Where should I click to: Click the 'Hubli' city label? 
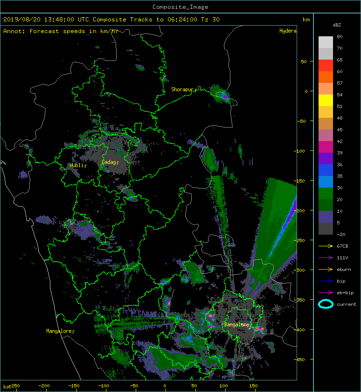point(76,165)
